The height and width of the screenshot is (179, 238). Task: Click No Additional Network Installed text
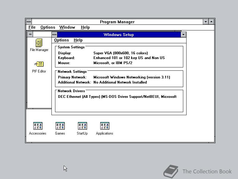(x=120, y=82)
